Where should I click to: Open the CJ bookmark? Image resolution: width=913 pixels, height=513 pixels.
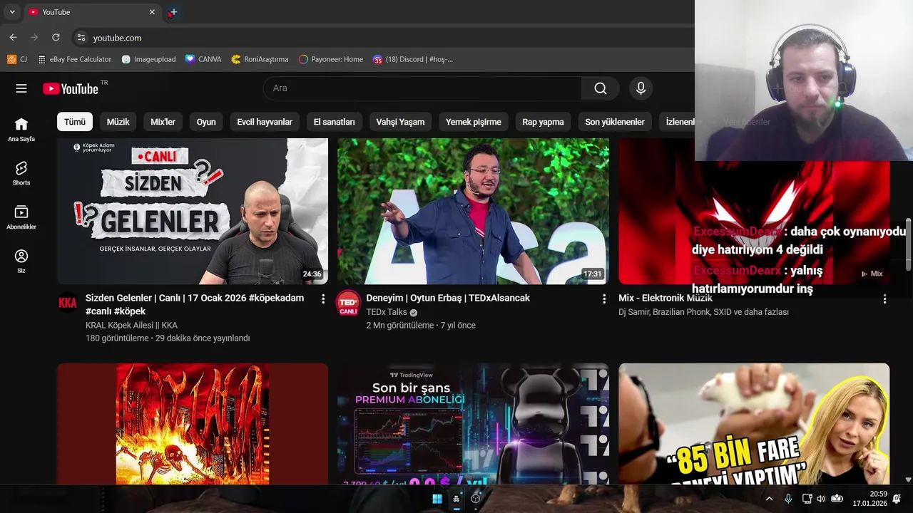tap(18, 59)
